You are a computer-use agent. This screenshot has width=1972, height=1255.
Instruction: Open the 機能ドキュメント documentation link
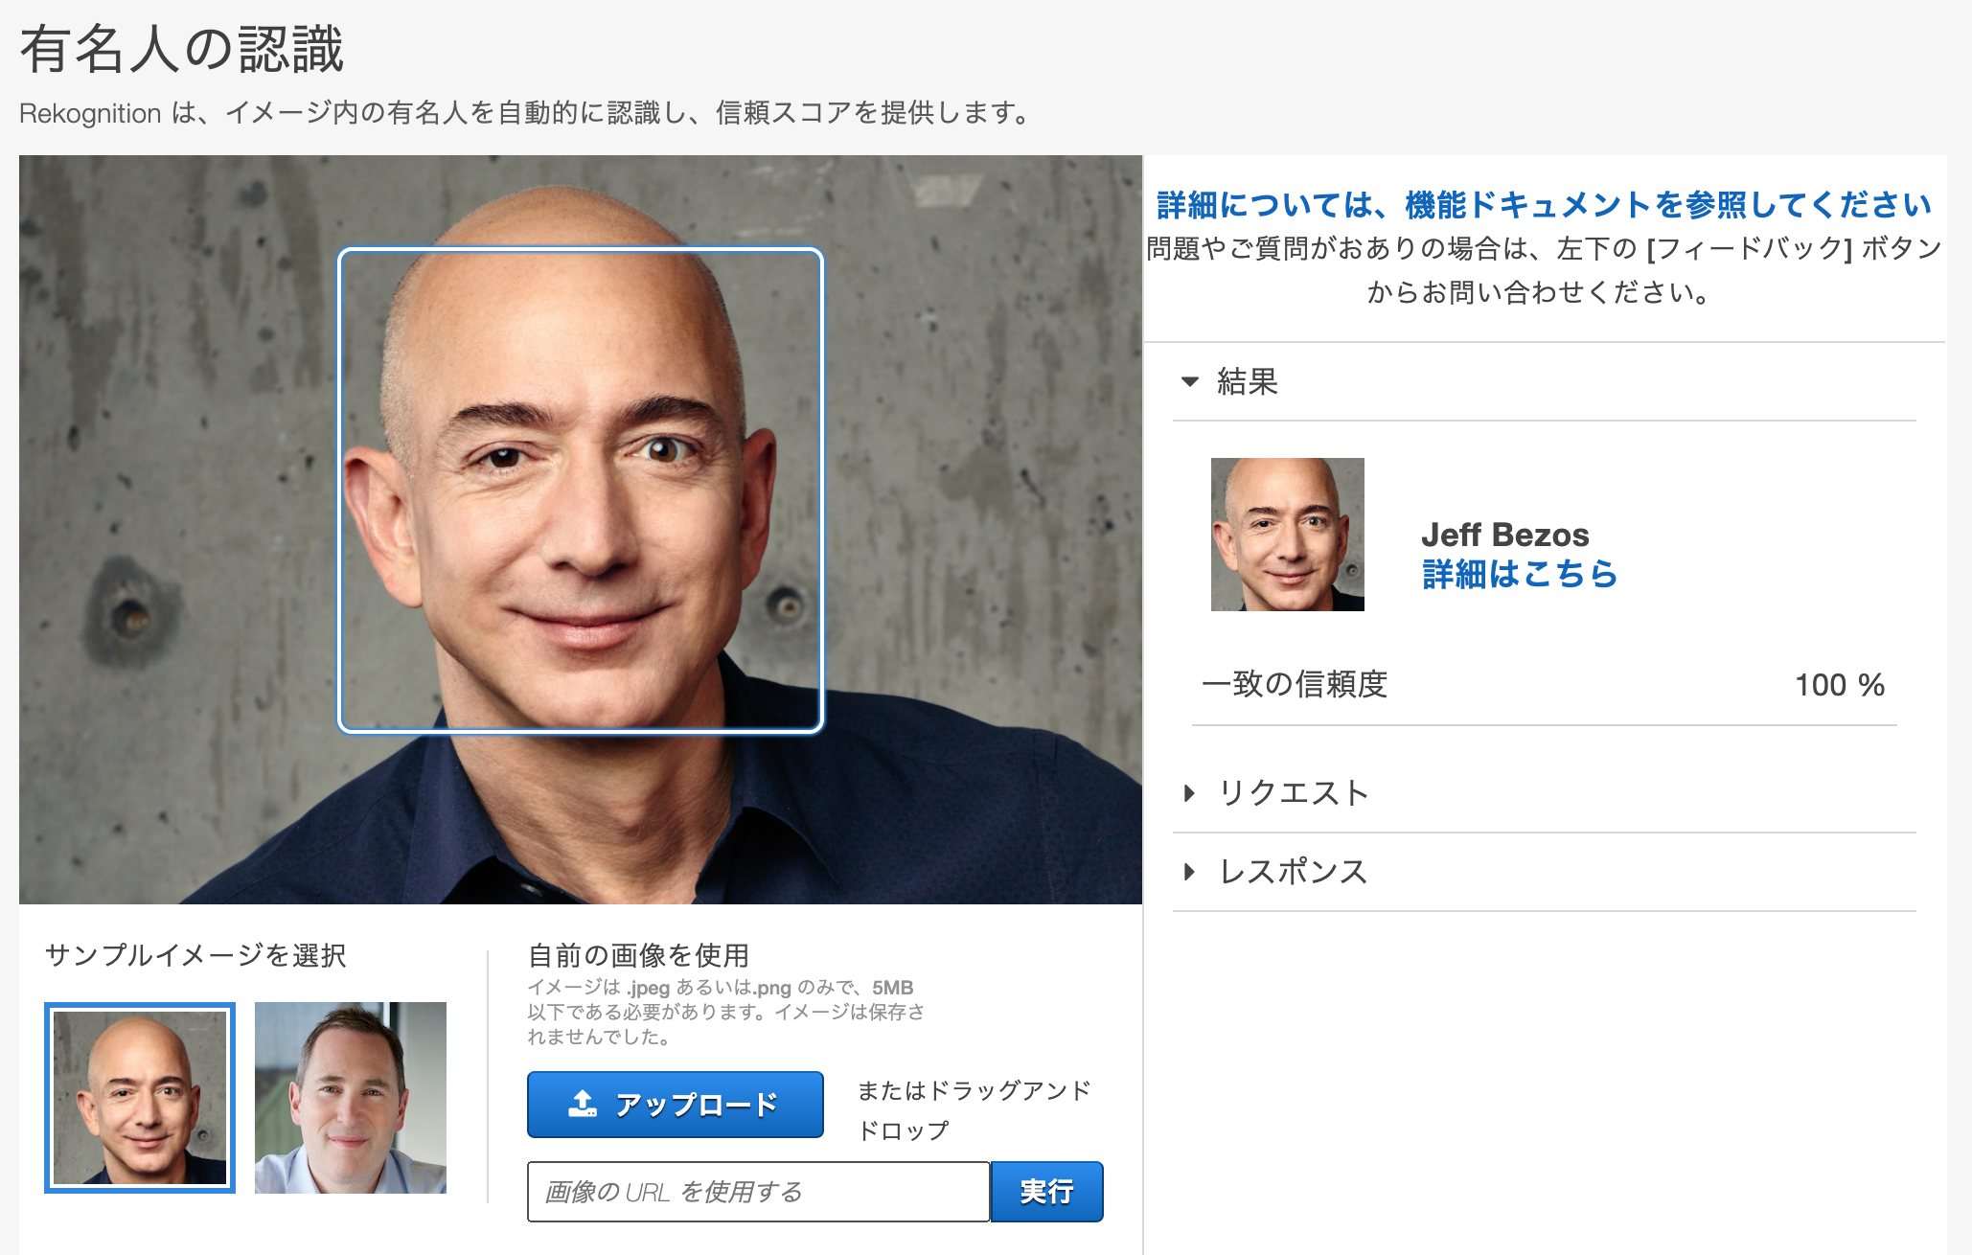click(x=1544, y=205)
